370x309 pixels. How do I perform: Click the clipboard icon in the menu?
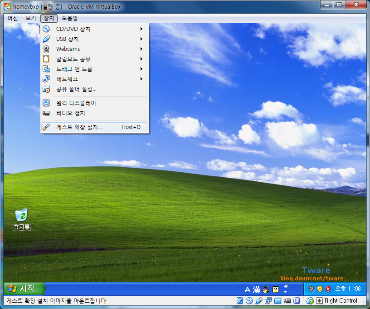click(x=46, y=59)
